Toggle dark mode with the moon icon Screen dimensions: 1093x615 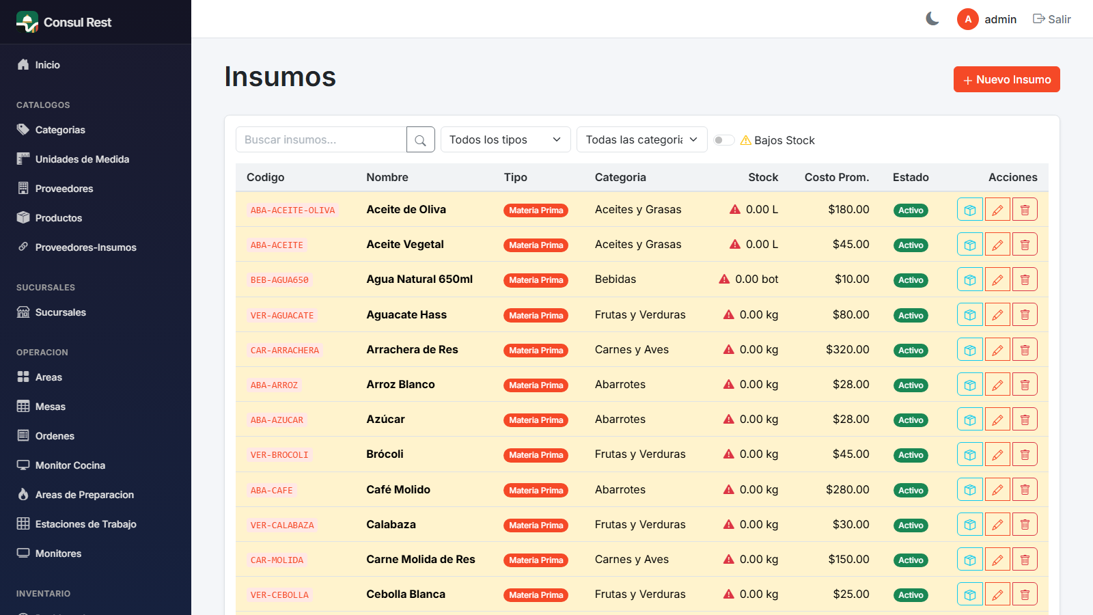pyautogui.click(x=932, y=19)
